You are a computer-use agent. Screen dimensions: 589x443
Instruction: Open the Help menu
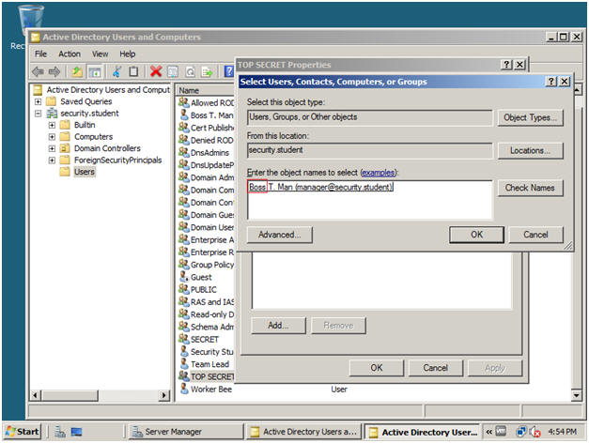(x=128, y=54)
